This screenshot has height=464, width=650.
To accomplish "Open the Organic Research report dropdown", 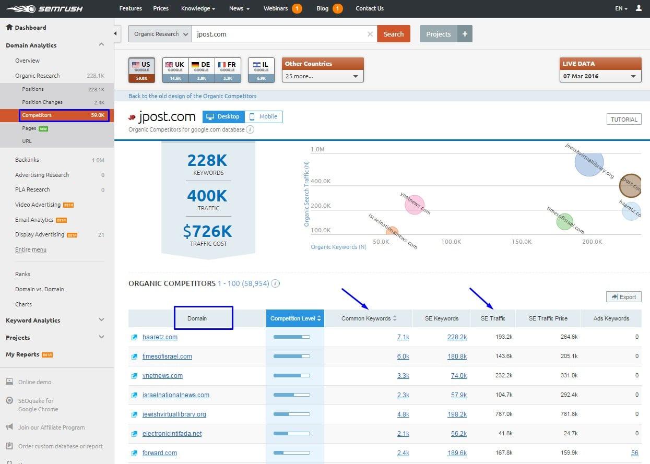I will (160, 34).
